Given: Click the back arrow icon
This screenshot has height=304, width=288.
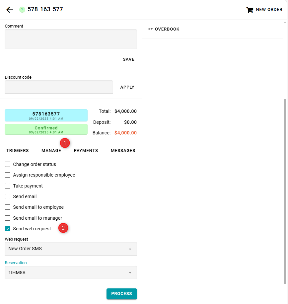Looking at the screenshot, I should [x=10, y=10].
